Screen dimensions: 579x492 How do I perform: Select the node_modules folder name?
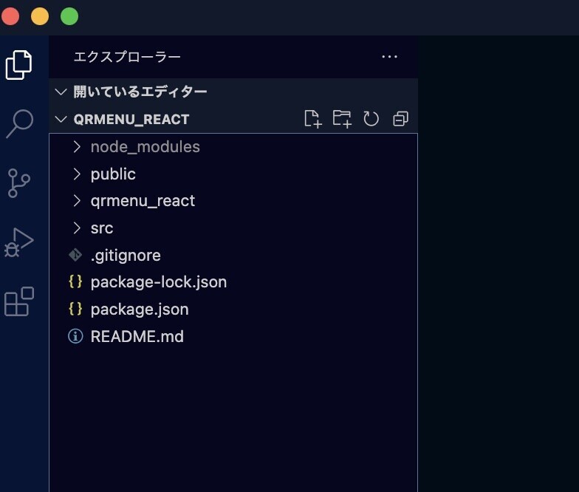click(145, 147)
